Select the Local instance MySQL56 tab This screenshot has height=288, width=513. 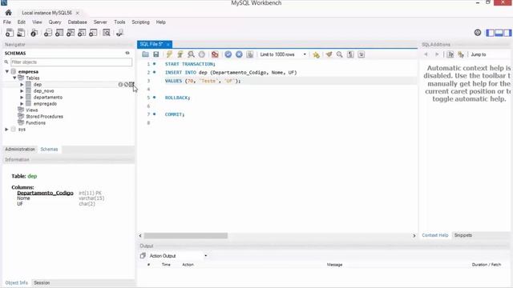coord(46,13)
